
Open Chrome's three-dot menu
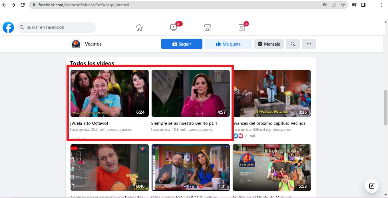click(382, 5)
